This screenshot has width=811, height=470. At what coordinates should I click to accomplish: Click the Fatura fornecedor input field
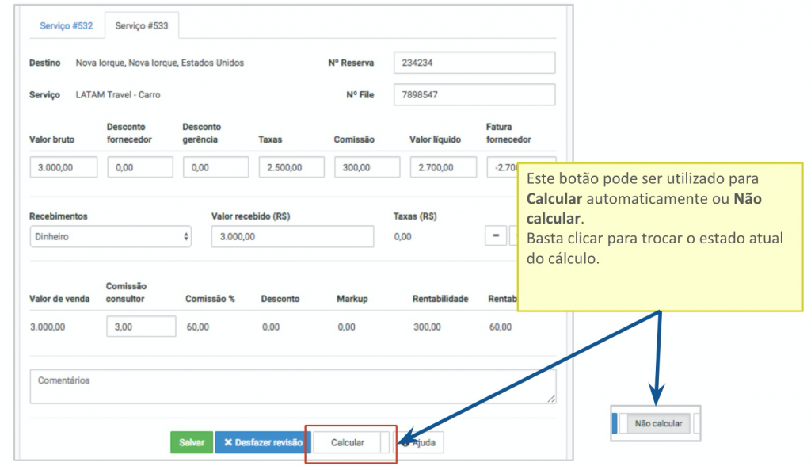tap(502, 168)
